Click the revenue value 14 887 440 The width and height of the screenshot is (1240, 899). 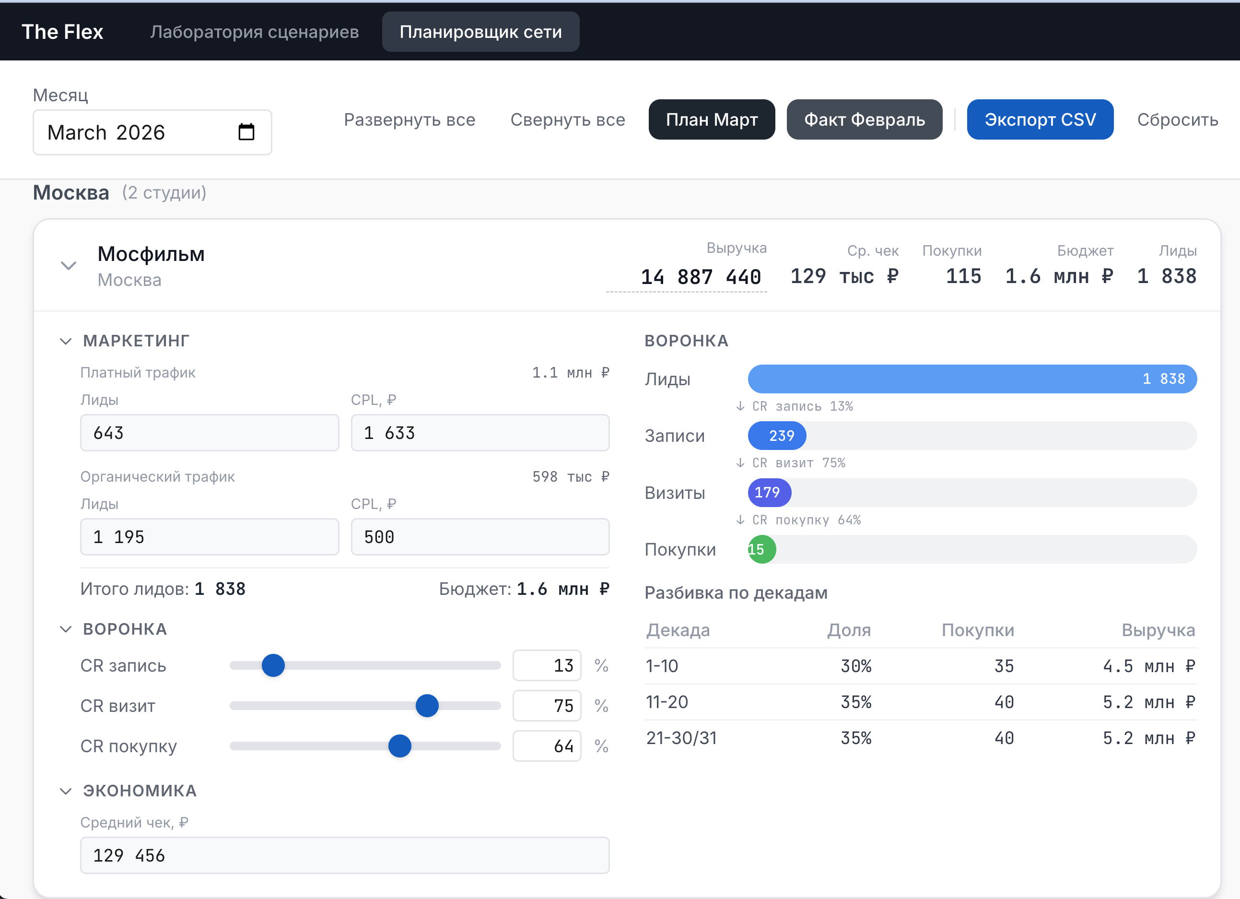(701, 277)
